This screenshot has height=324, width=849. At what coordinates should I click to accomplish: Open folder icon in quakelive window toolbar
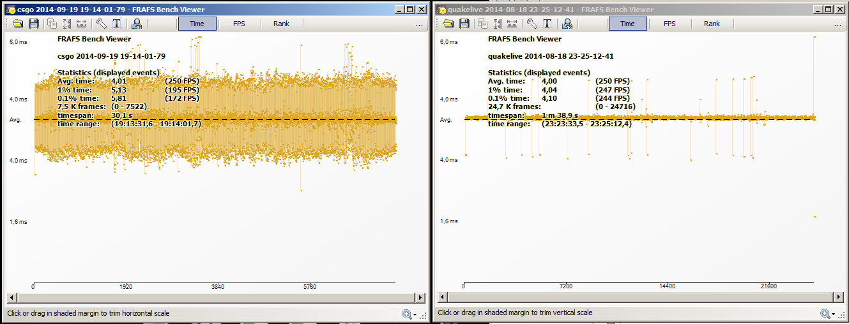[x=448, y=24]
